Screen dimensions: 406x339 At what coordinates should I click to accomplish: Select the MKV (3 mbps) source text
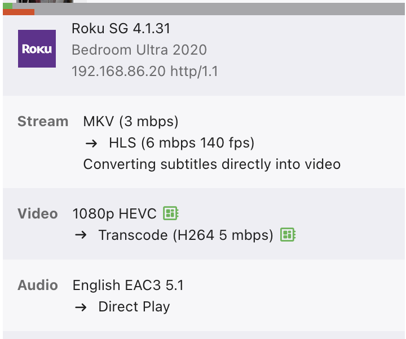click(x=130, y=121)
